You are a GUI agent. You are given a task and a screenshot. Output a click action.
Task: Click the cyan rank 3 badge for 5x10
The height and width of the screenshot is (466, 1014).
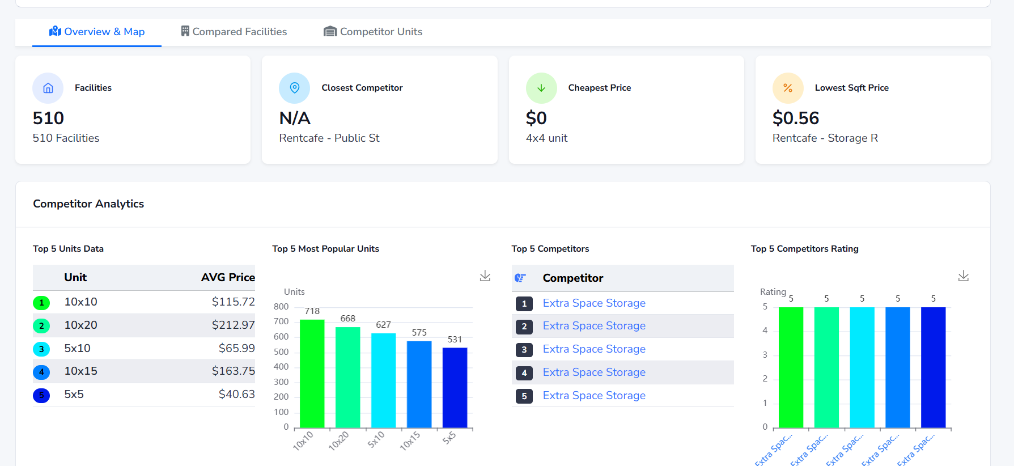[x=41, y=349]
